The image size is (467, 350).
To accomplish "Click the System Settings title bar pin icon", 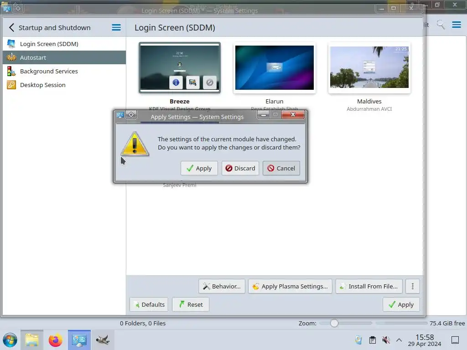I will [x=18, y=8].
